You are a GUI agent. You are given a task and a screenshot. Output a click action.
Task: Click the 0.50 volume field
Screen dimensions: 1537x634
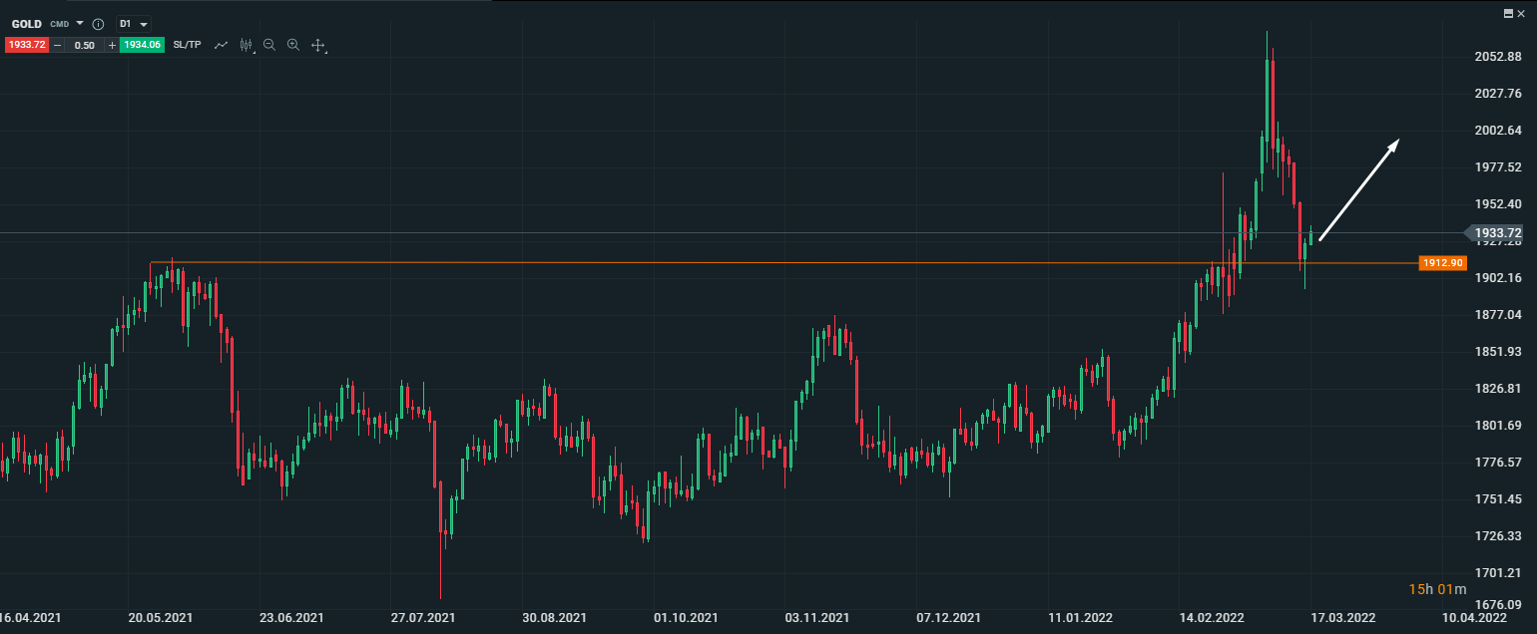[85, 45]
